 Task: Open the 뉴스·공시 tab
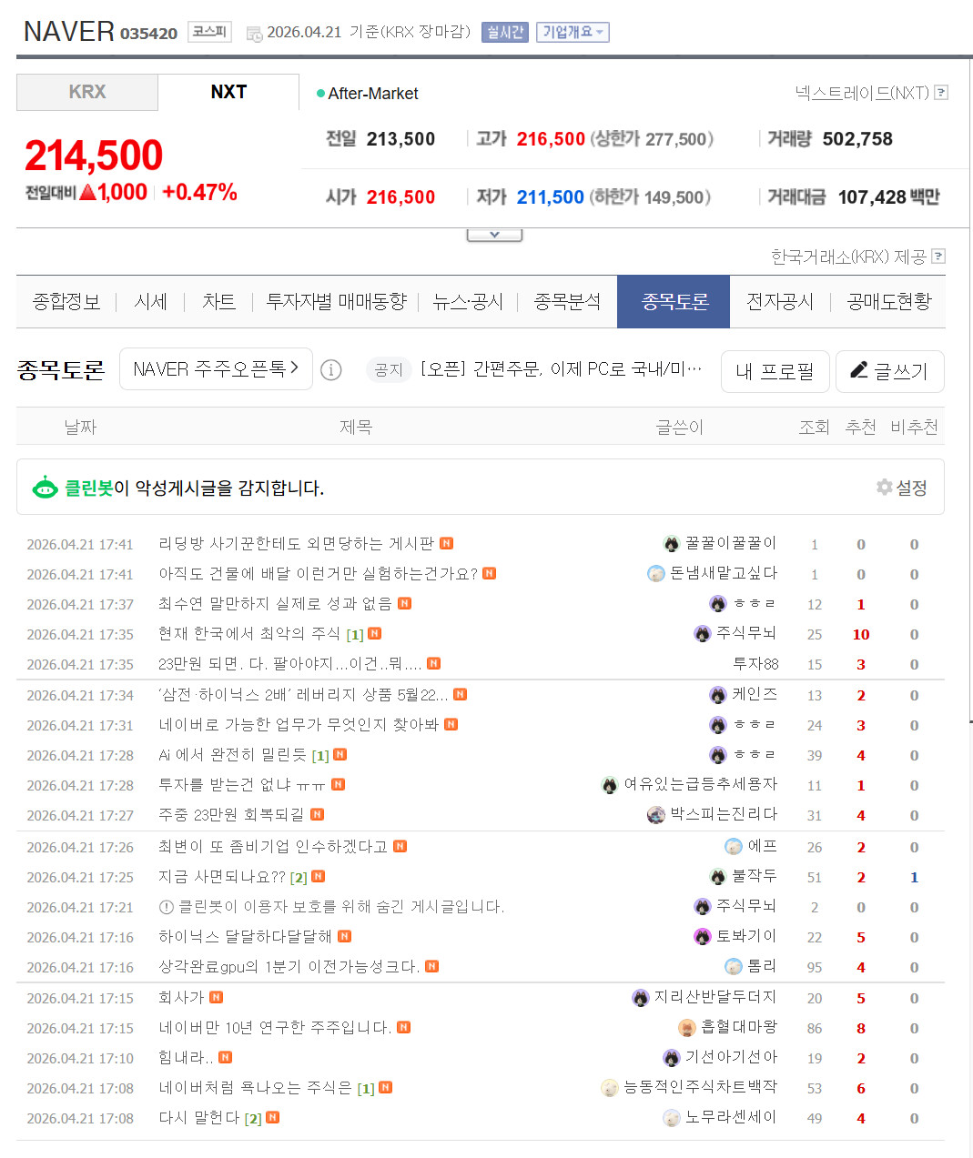(468, 301)
